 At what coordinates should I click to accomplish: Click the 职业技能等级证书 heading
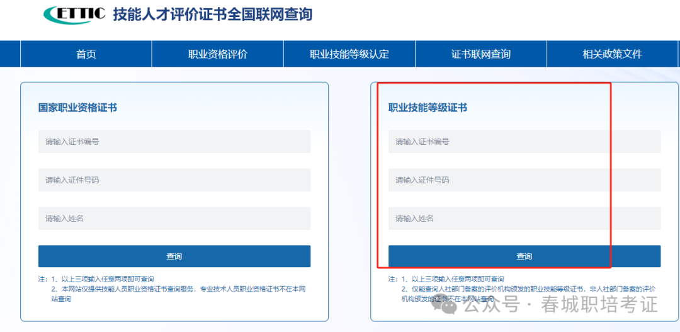pyautogui.click(x=428, y=108)
